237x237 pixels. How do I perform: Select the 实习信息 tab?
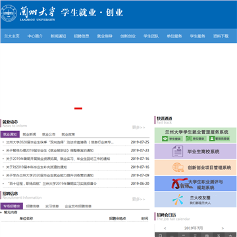(52, 206)
